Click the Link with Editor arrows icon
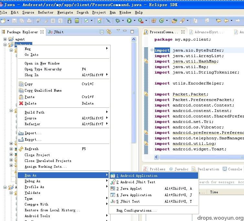 [x=109, y=32]
